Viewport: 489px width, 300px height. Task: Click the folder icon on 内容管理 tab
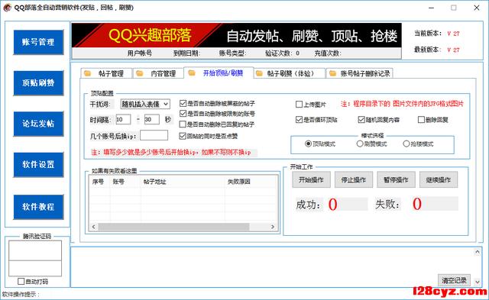[x=139, y=73]
